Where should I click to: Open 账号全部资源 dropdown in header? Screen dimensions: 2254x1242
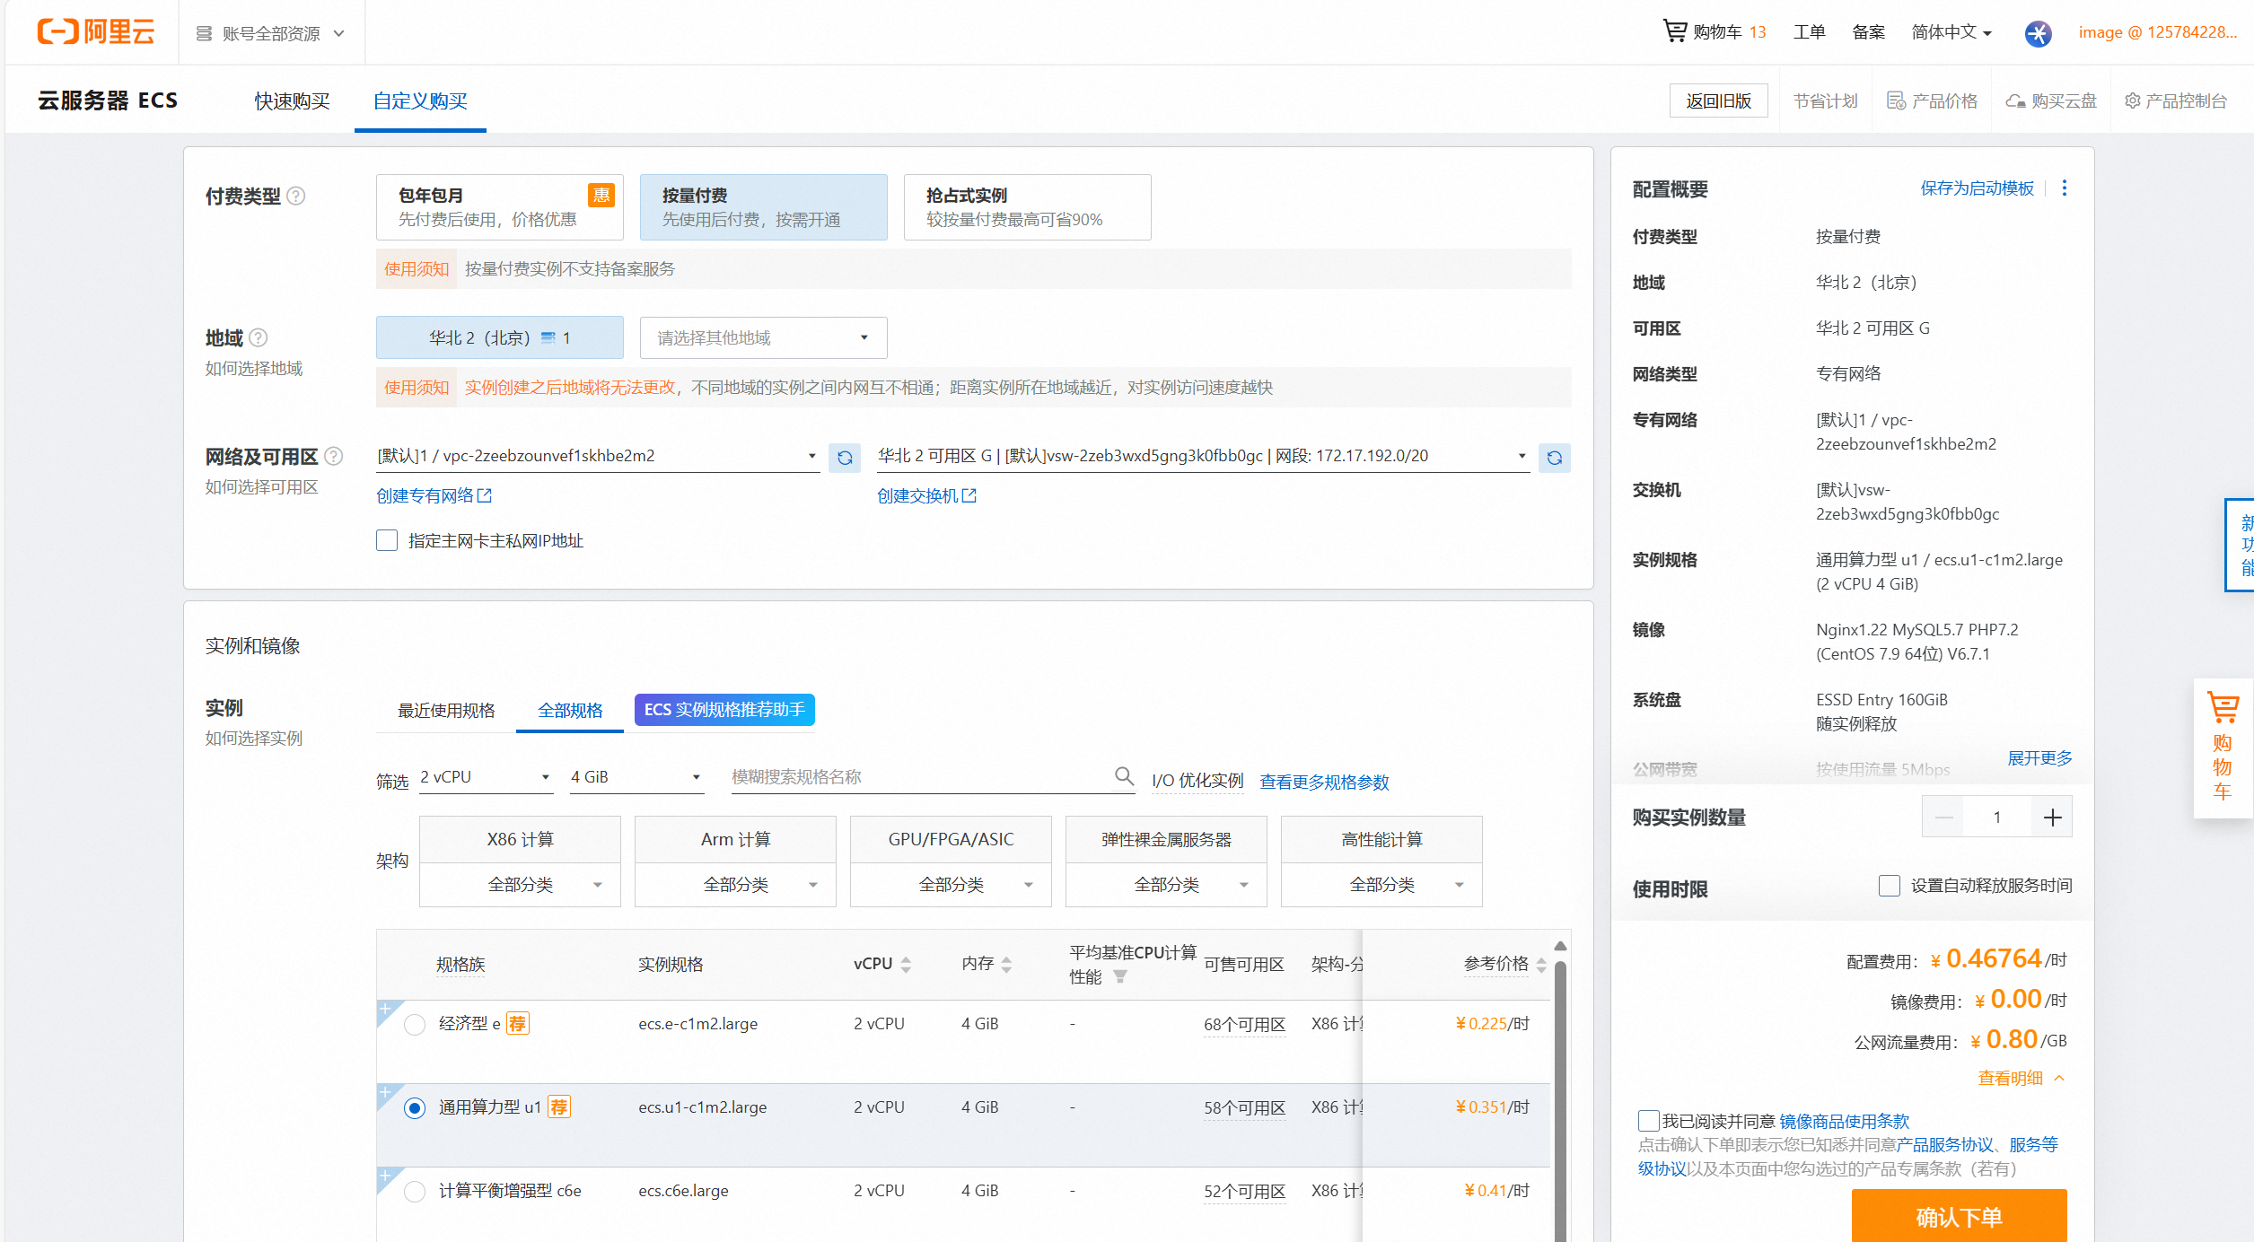tap(270, 33)
